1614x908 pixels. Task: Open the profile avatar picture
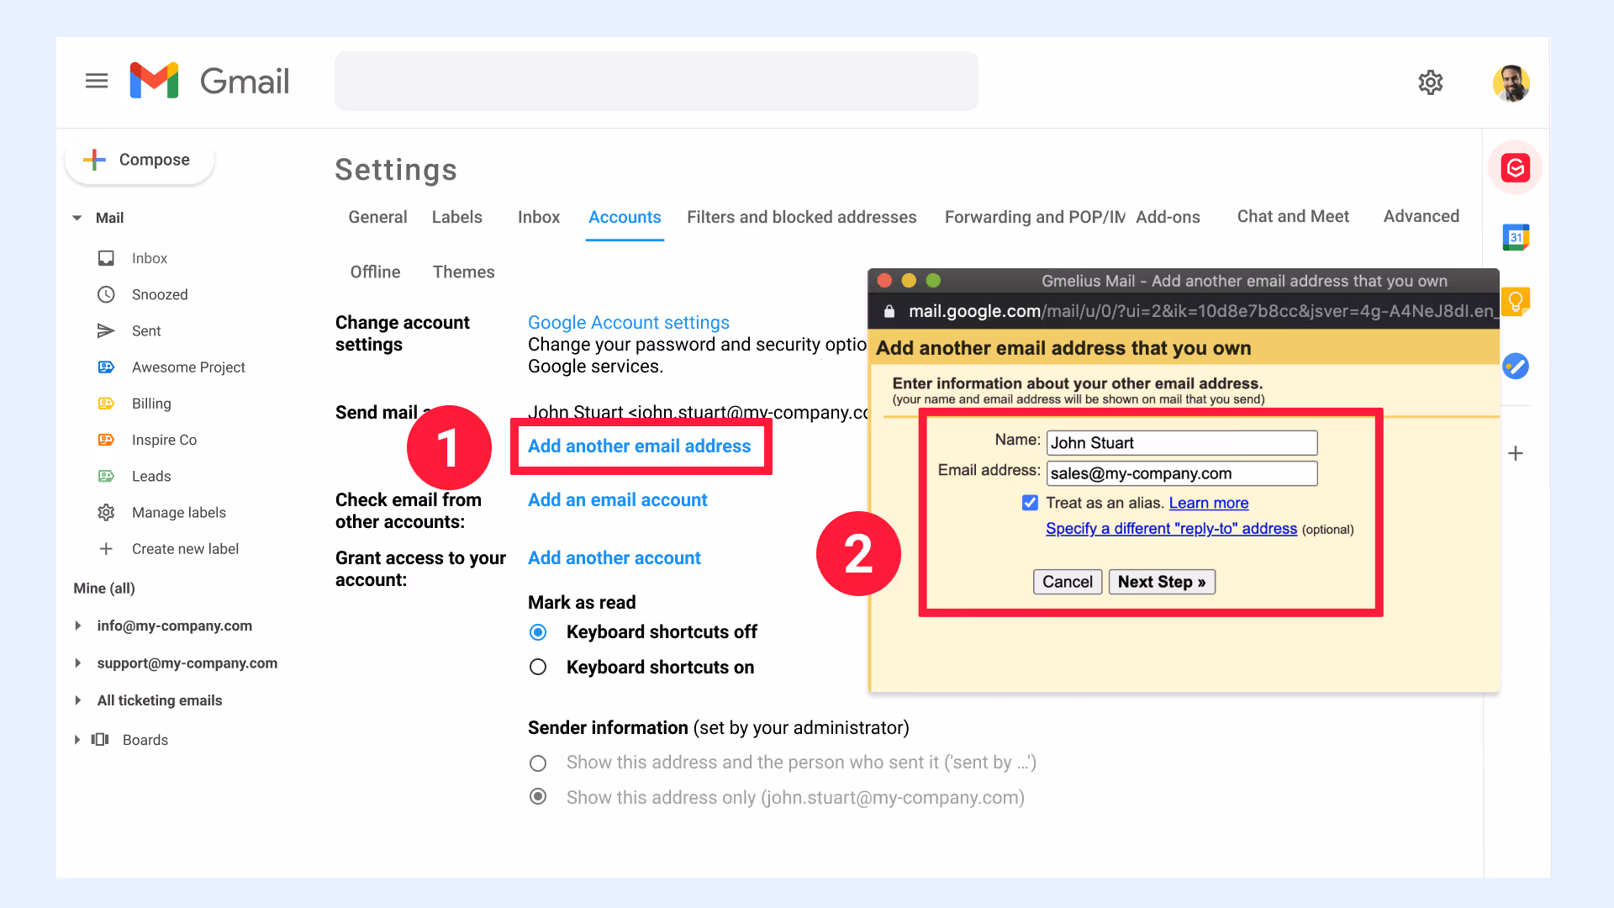coord(1511,83)
